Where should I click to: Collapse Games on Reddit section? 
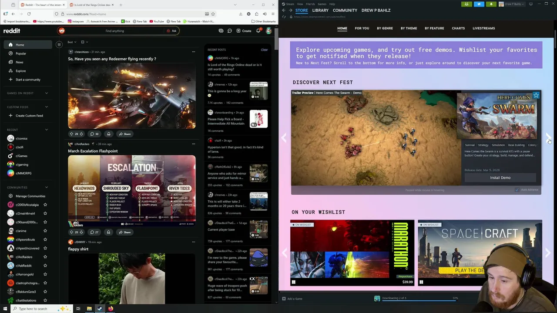[47, 93]
